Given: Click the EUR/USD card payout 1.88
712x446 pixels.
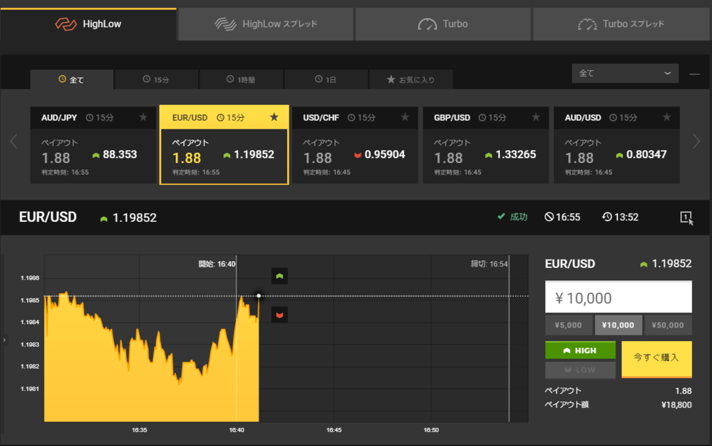Looking at the screenshot, I should click(x=186, y=158).
